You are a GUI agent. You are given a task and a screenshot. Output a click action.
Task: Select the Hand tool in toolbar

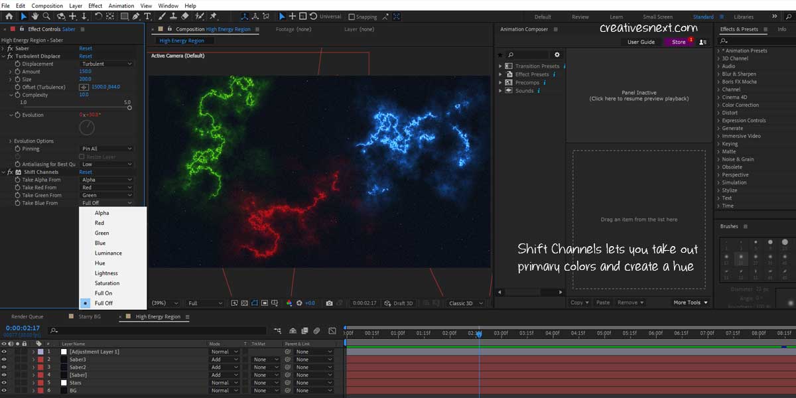point(35,16)
